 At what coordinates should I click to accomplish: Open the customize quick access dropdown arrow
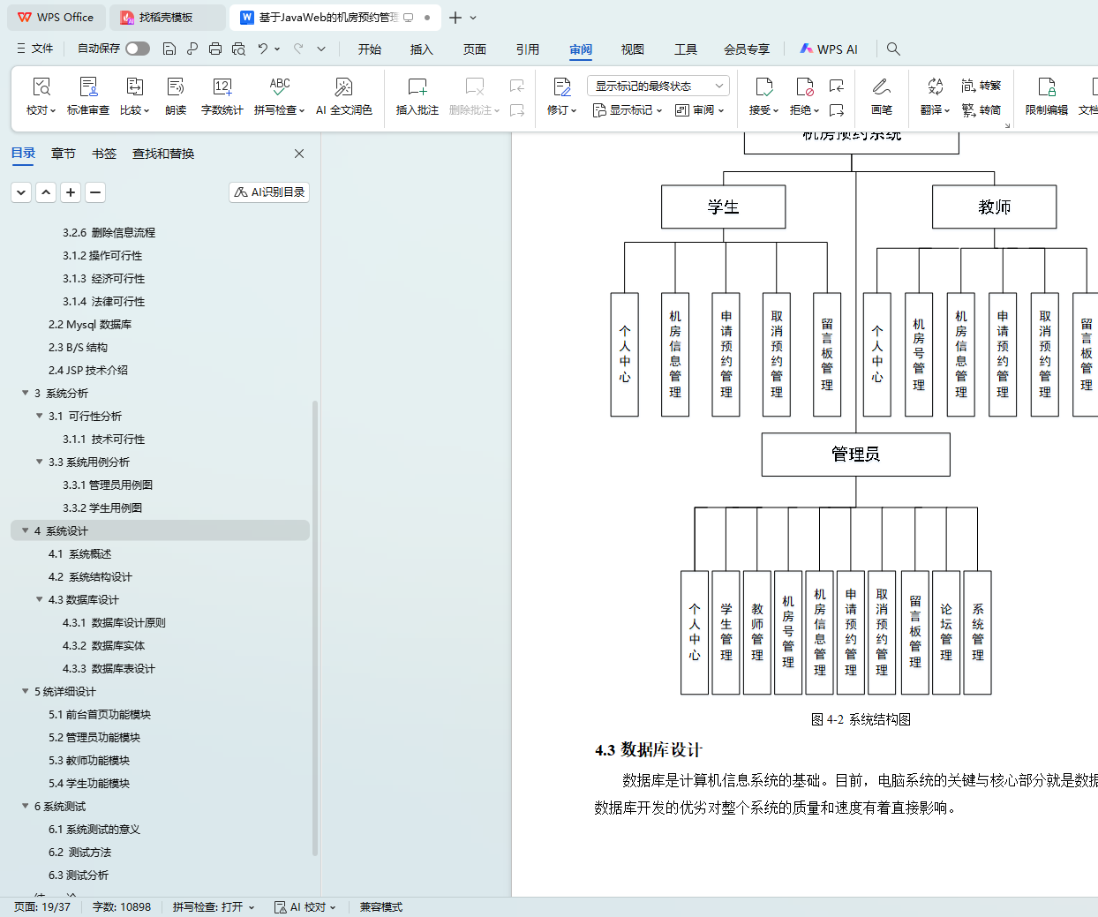tap(321, 49)
